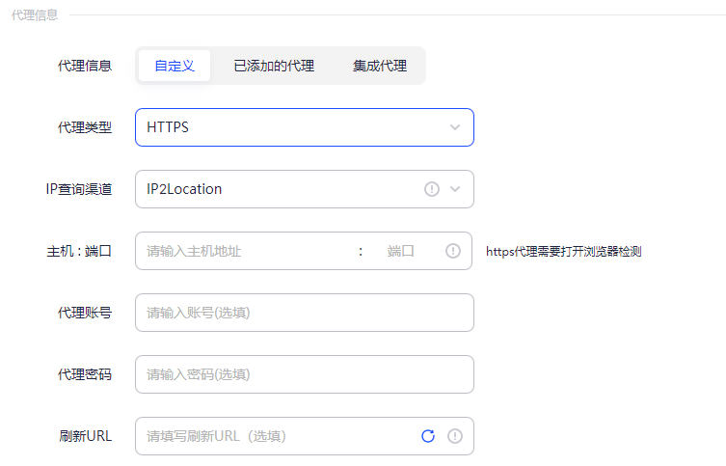726x466 pixels.
Task: Switch to 集成代理 tab
Action: (x=380, y=66)
